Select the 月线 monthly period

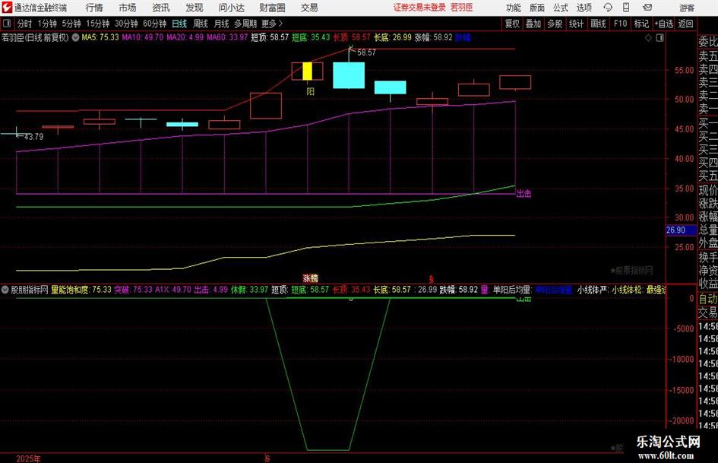pos(222,24)
